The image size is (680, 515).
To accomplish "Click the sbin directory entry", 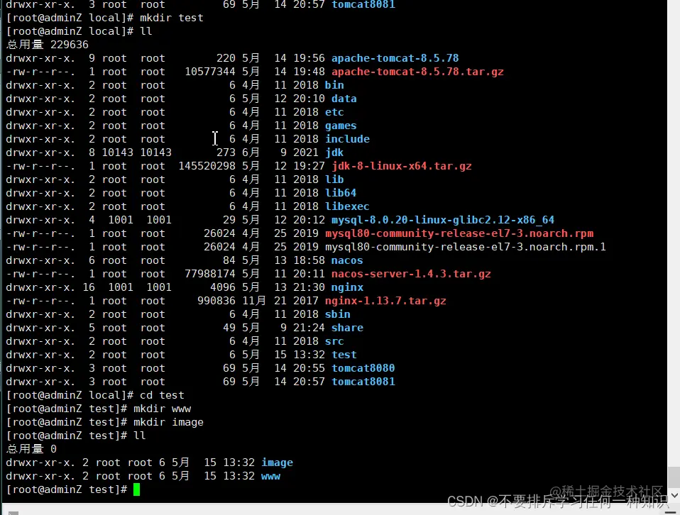I will coord(337,314).
